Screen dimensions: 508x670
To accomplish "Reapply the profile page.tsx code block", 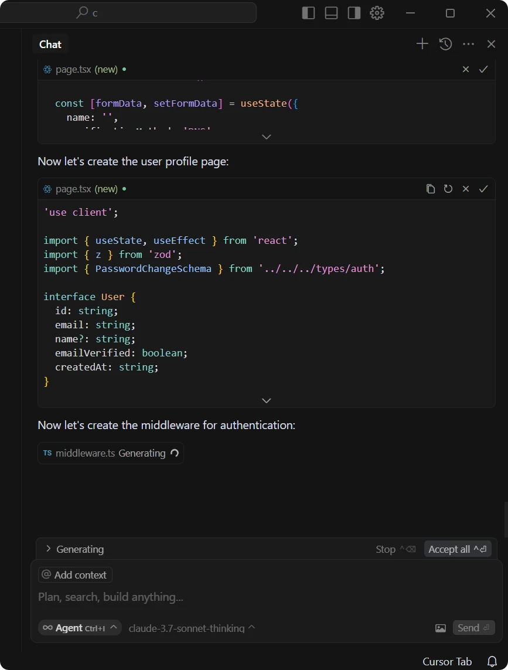I will click(448, 189).
